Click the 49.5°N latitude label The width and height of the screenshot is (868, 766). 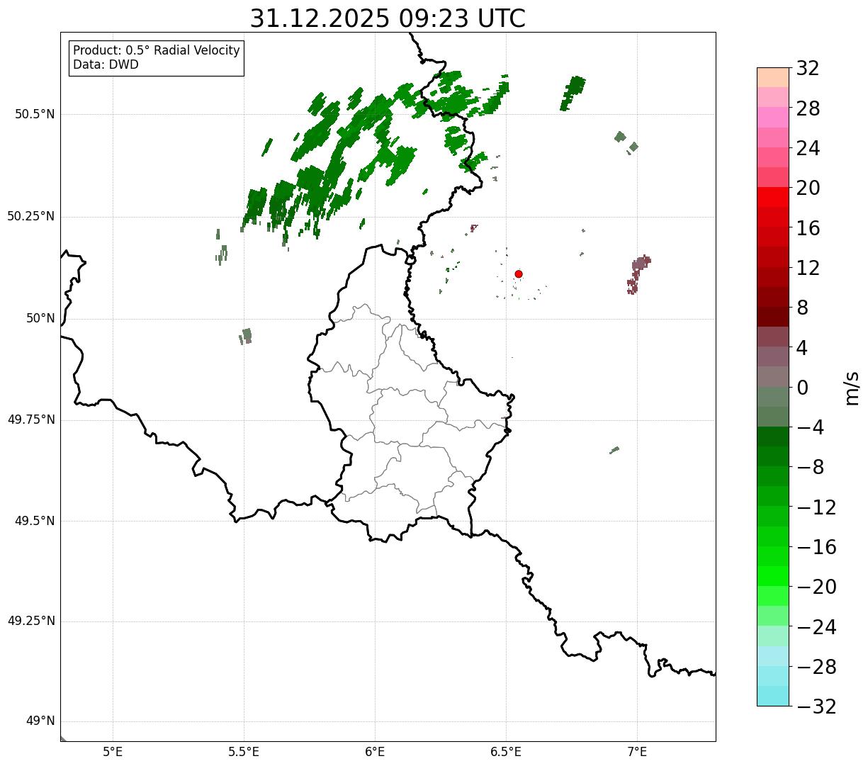pyautogui.click(x=35, y=521)
